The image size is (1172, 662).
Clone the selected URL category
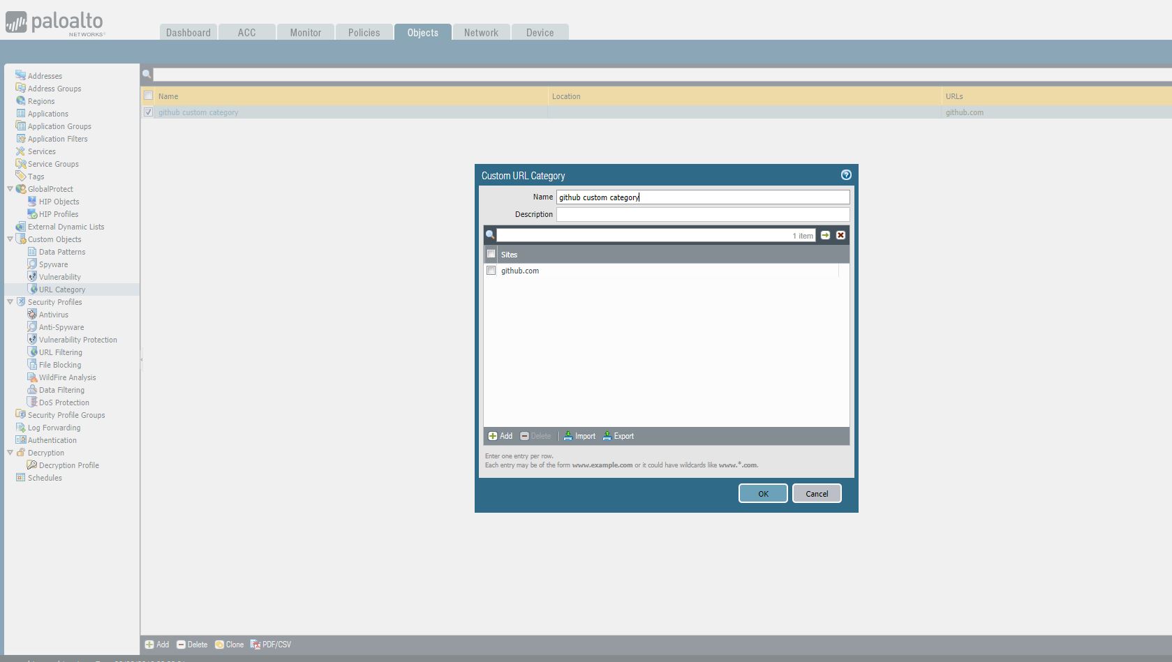(x=229, y=645)
